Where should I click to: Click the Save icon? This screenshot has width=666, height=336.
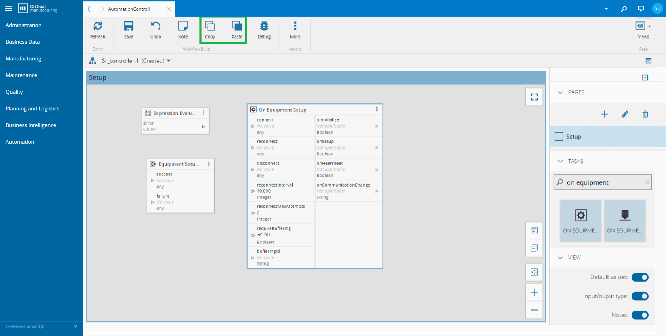coord(129,30)
